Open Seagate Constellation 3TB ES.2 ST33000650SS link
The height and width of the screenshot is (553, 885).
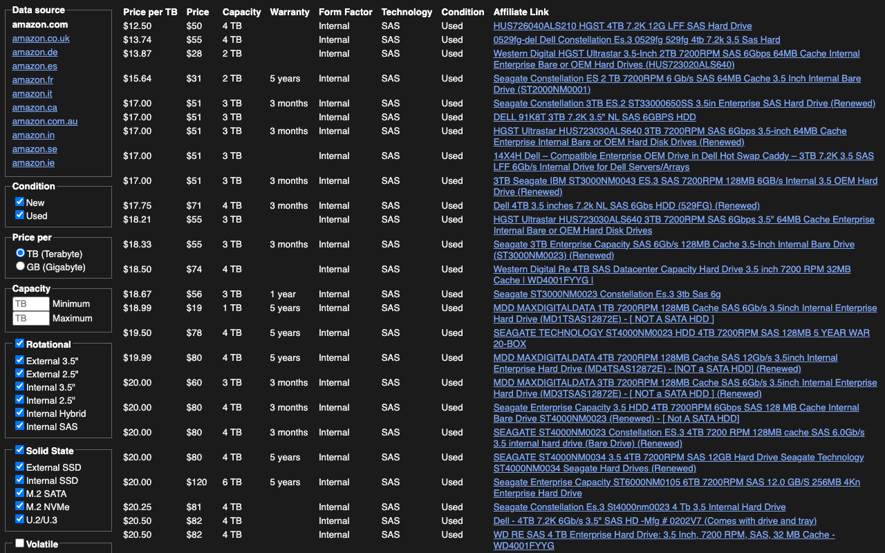click(x=684, y=103)
